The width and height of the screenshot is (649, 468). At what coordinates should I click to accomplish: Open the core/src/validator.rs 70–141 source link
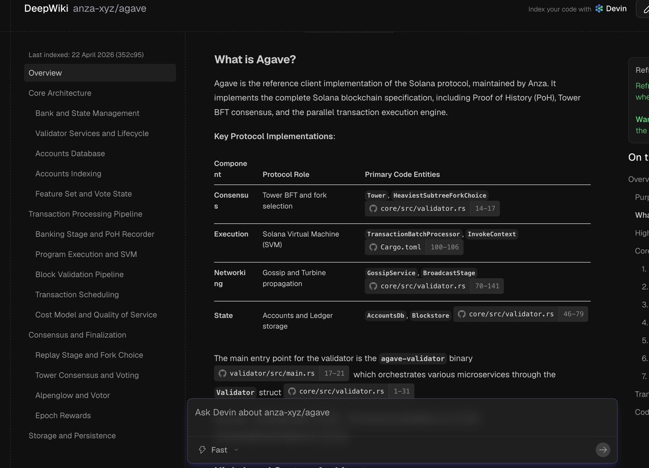434,286
